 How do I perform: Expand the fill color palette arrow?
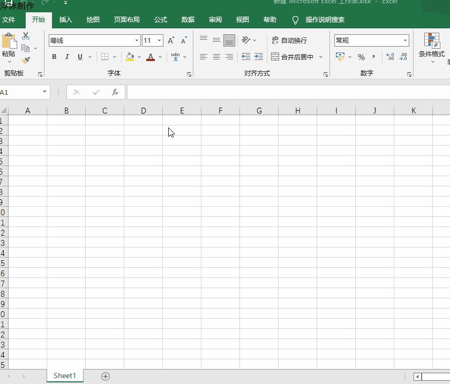tap(139, 57)
